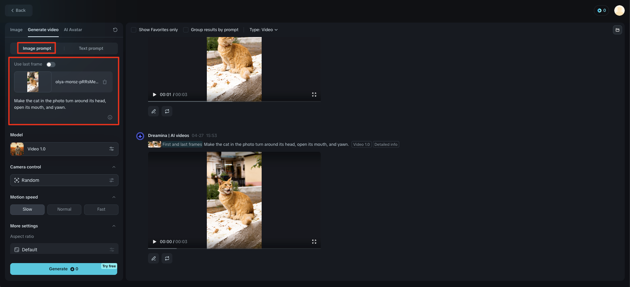The height and width of the screenshot is (287, 630).
Task: Click the Video 1.0 tag on result
Action: [361, 144]
